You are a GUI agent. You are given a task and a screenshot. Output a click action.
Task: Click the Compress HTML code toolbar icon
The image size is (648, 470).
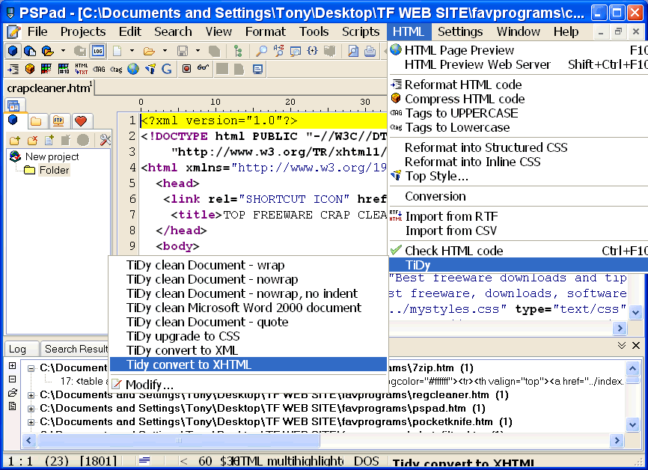tap(30, 69)
